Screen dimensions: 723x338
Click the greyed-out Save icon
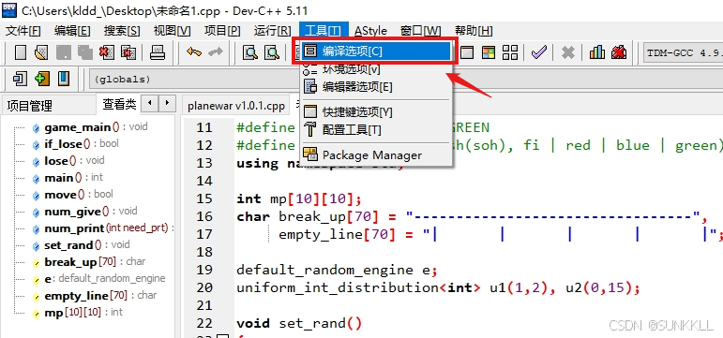[63, 52]
